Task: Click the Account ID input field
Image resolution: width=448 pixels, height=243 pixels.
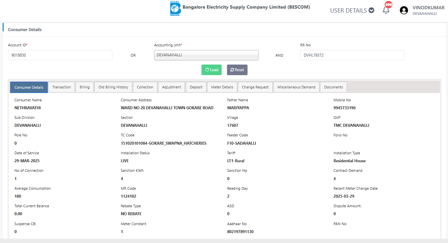Action: (x=60, y=55)
